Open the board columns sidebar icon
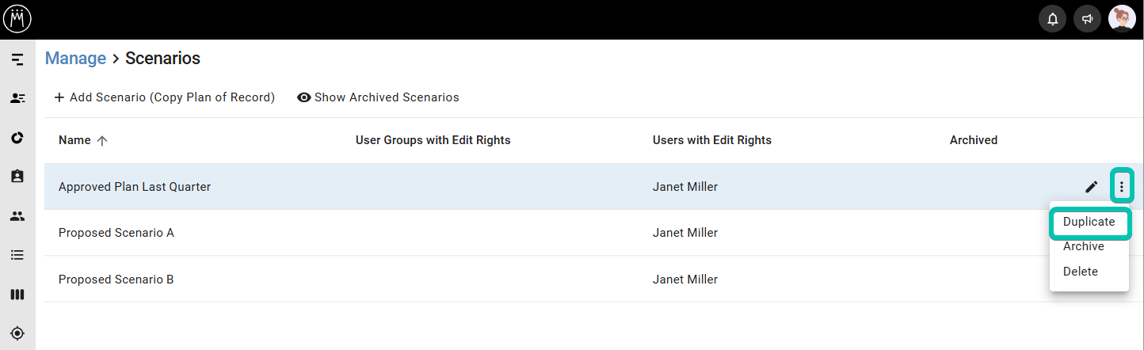This screenshot has height=350, width=1144. (17, 294)
